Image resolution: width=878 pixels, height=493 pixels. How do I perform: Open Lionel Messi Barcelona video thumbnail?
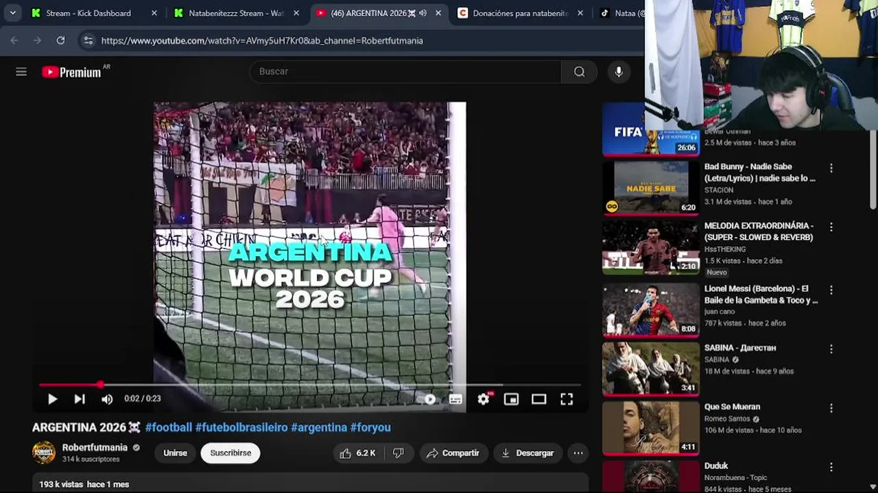[x=650, y=309]
